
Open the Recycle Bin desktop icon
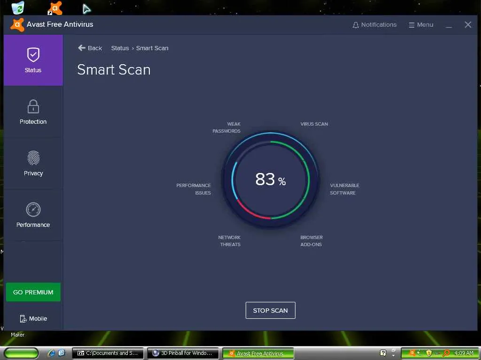coord(18,7)
